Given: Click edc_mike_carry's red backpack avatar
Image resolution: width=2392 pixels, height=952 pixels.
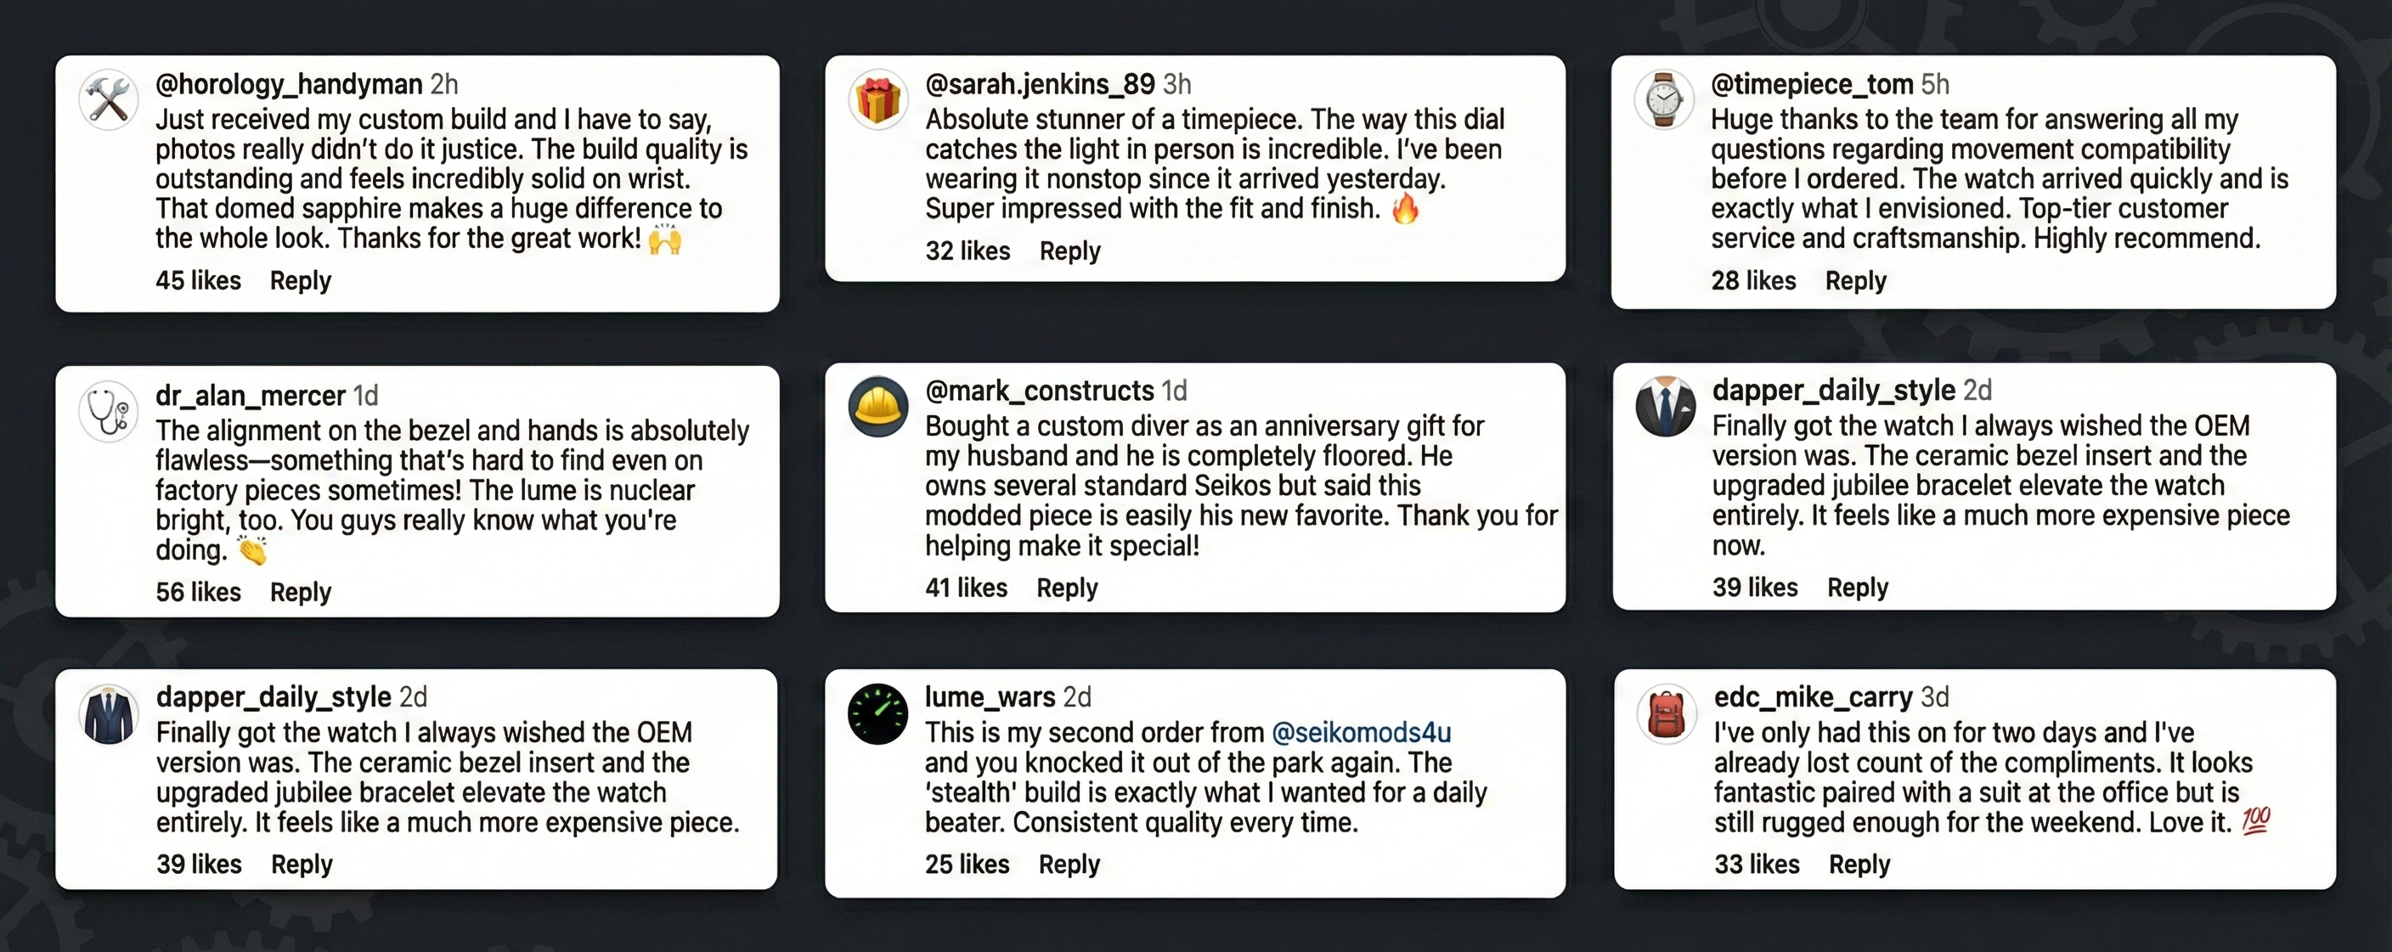Looking at the screenshot, I should pyautogui.click(x=1666, y=713).
